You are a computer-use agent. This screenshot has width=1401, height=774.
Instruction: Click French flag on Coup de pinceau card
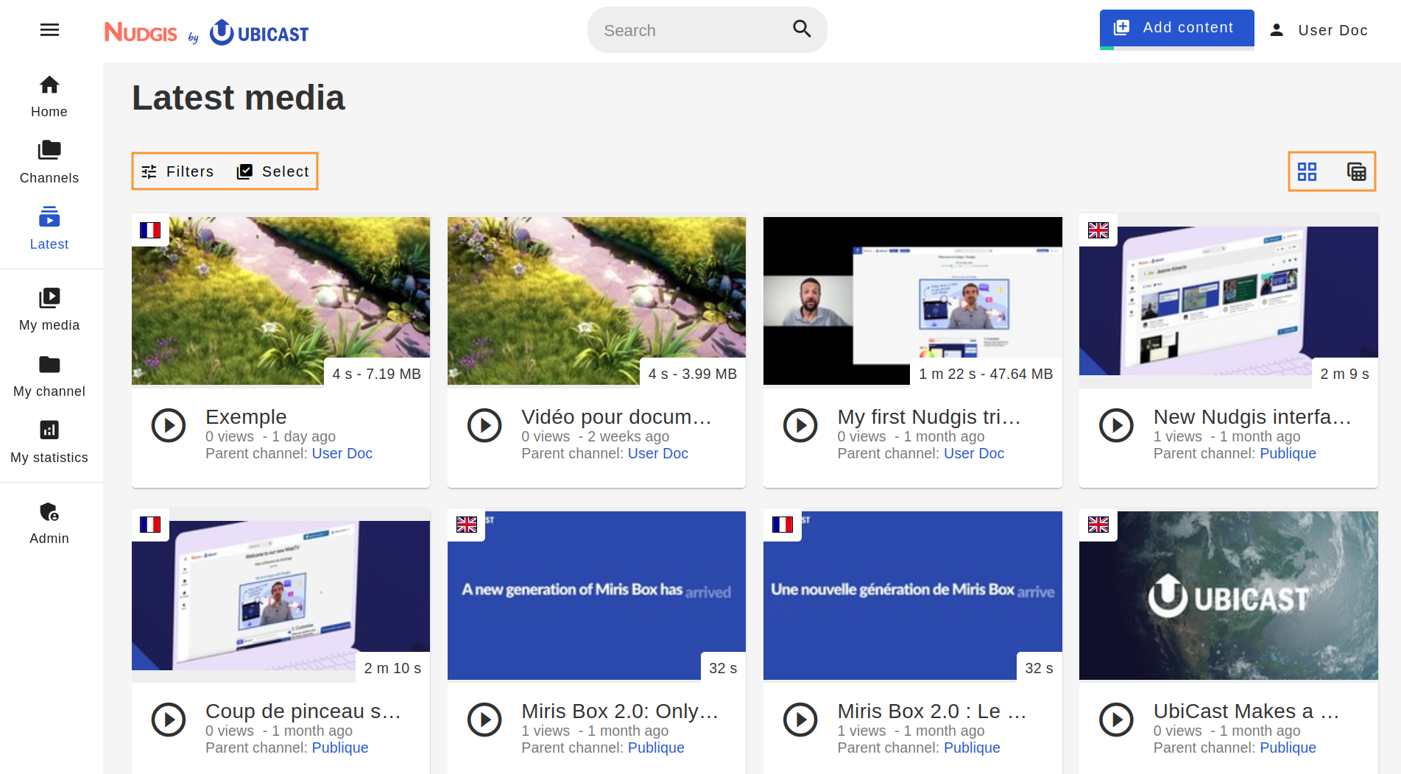(x=150, y=525)
